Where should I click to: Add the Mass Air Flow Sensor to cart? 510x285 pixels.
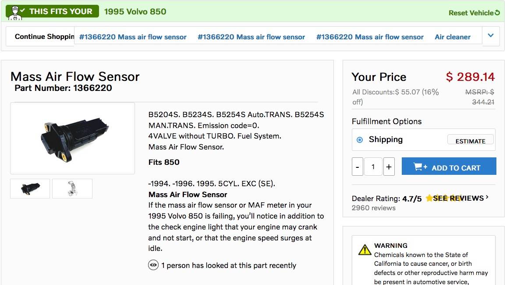click(x=449, y=167)
